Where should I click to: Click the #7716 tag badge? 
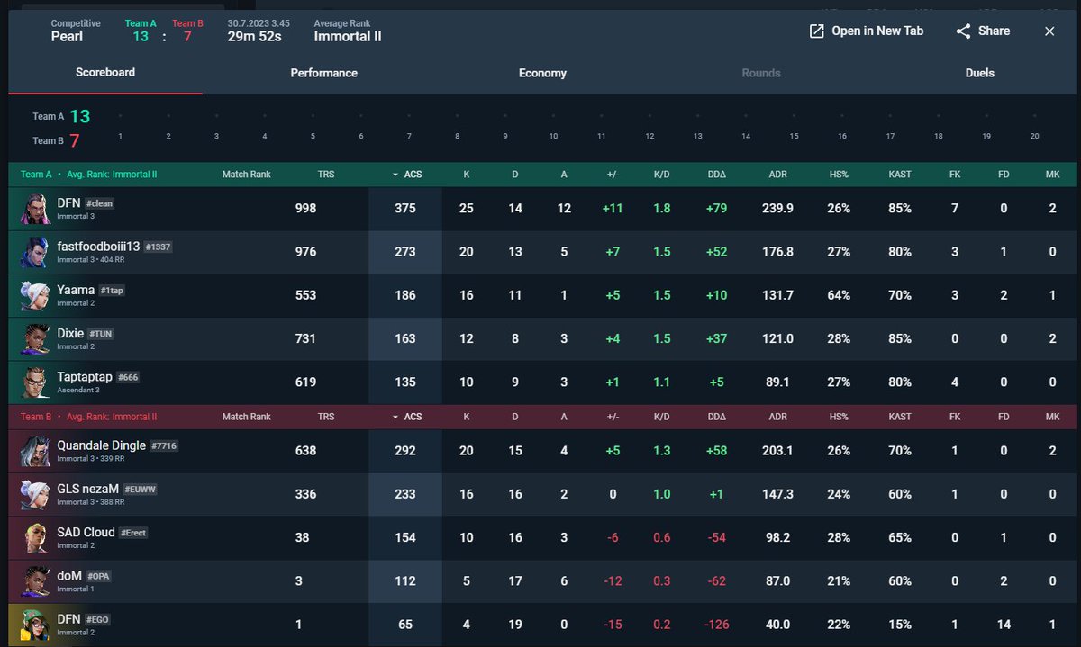pyautogui.click(x=162, y=445)
